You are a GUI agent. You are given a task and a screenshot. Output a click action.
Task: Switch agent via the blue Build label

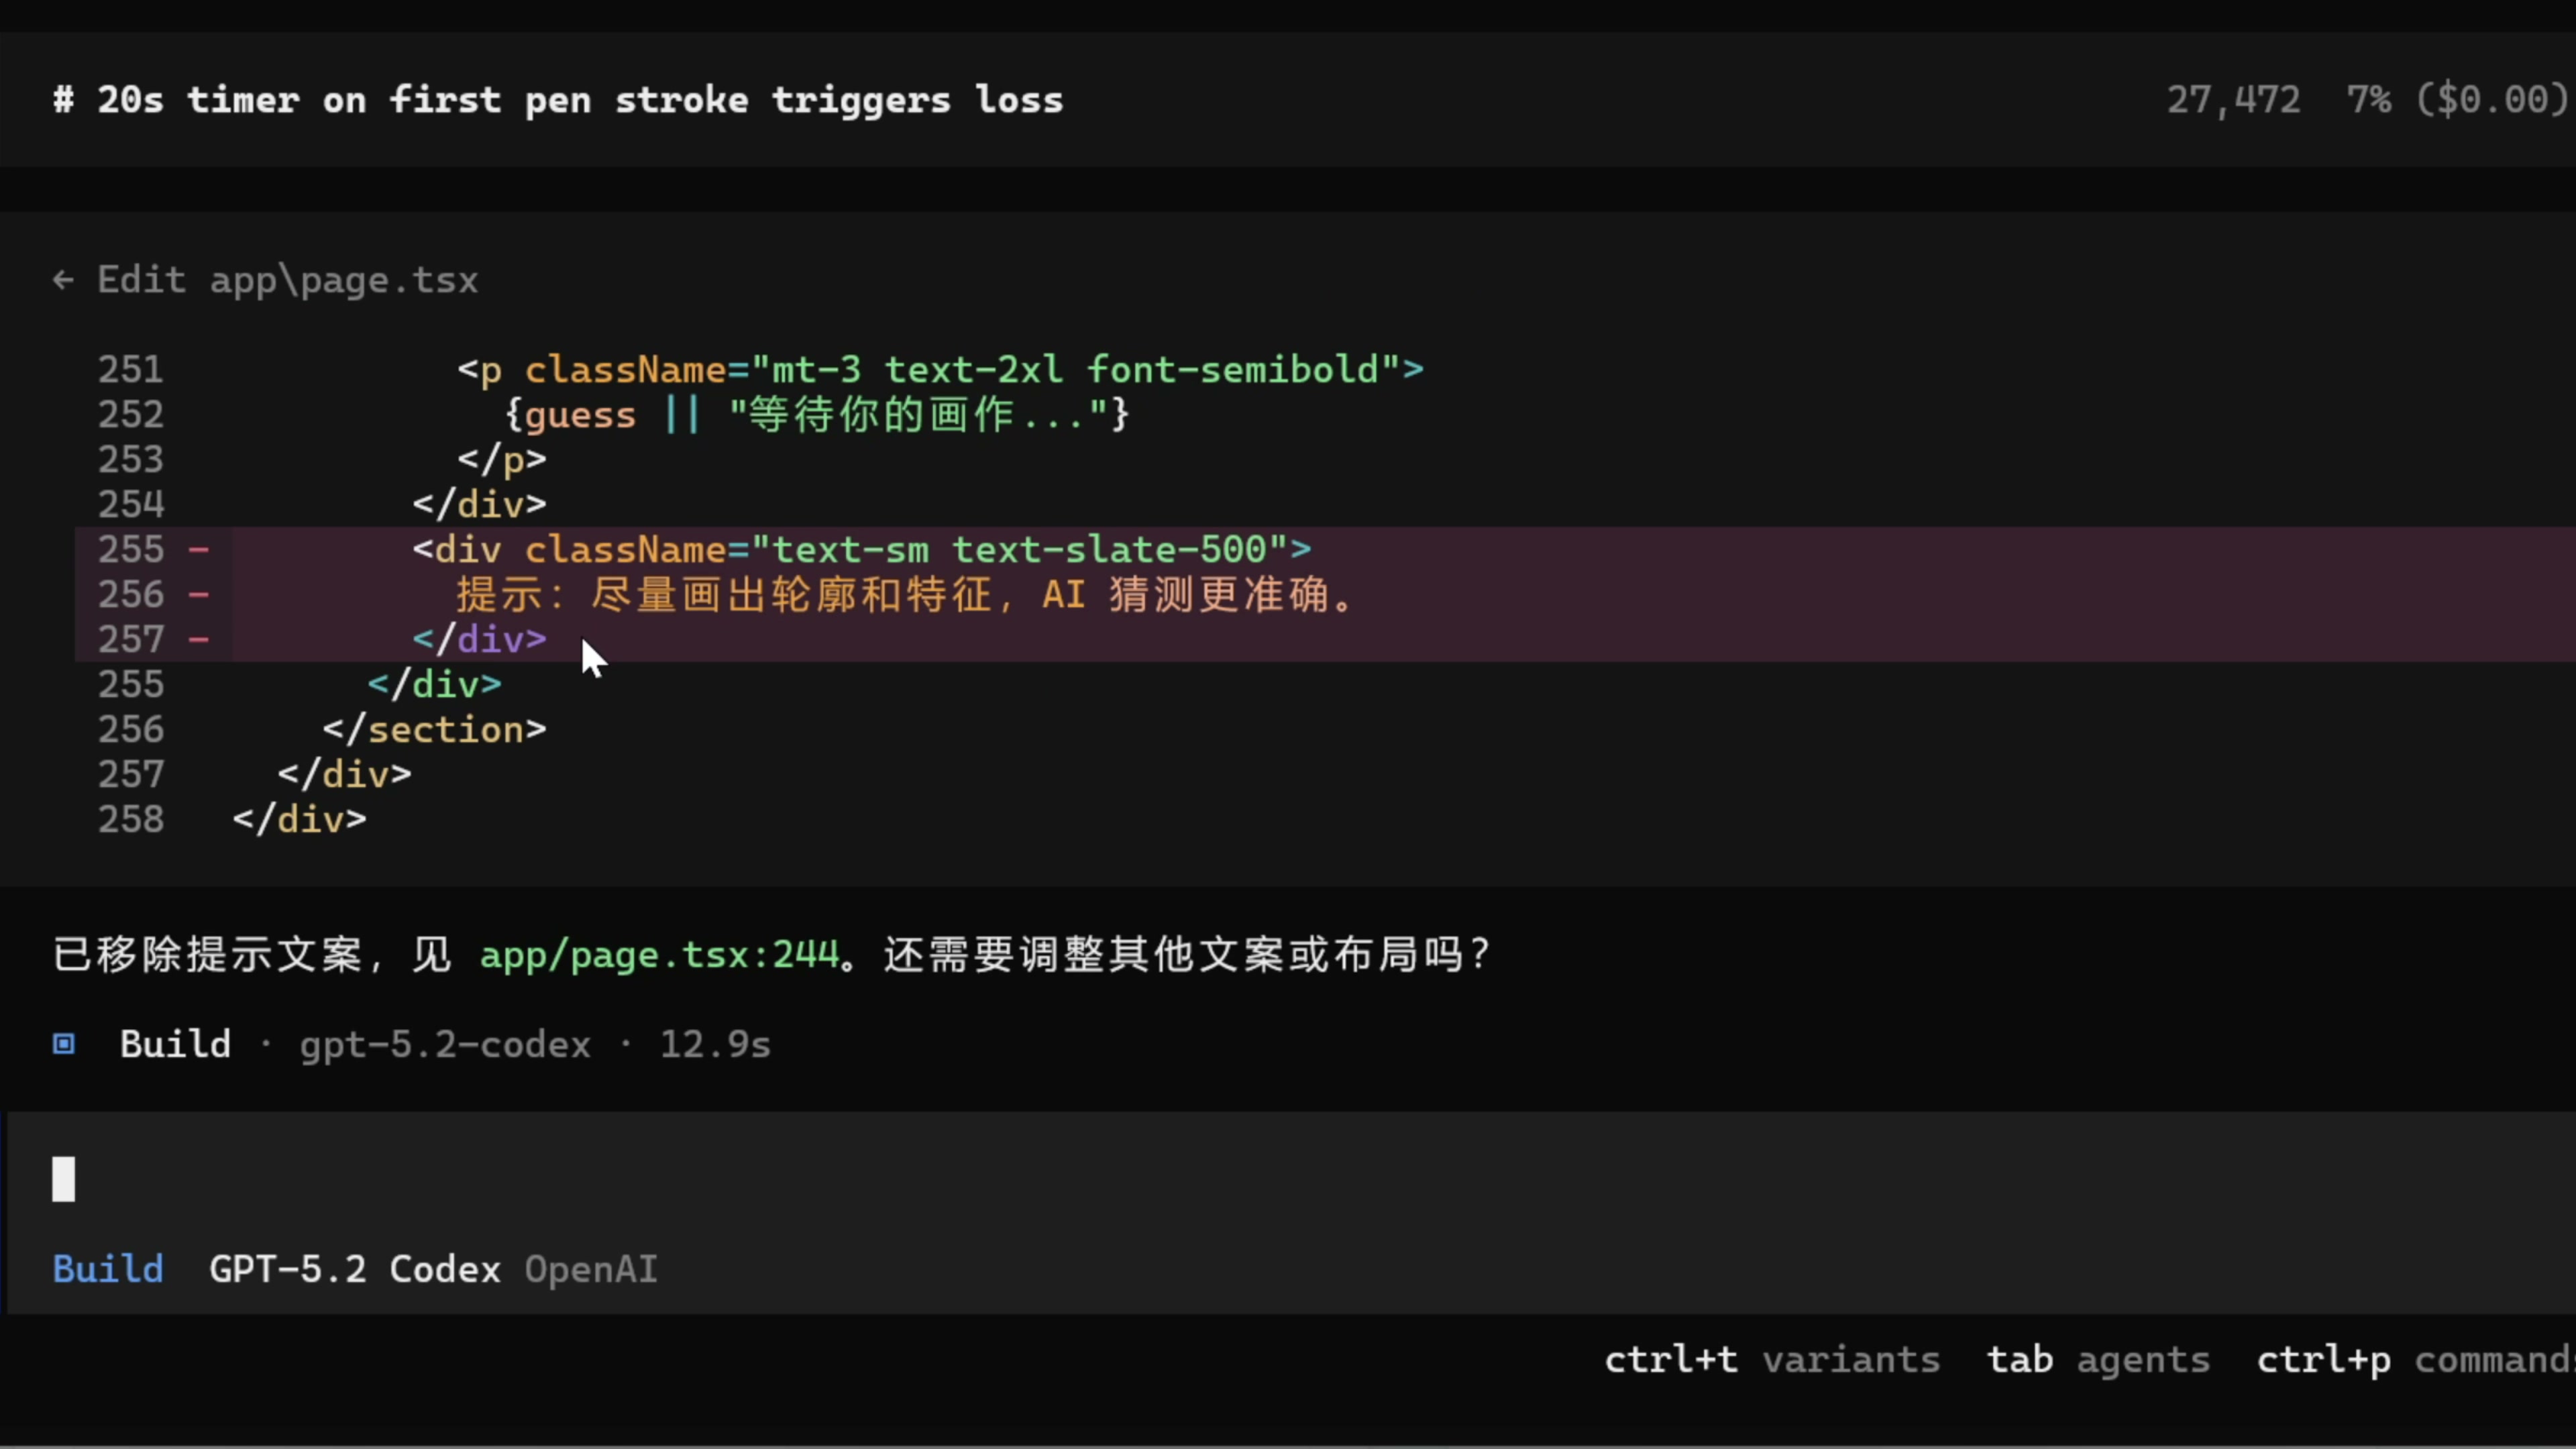pyautogui.click(x=108, y=1269)
